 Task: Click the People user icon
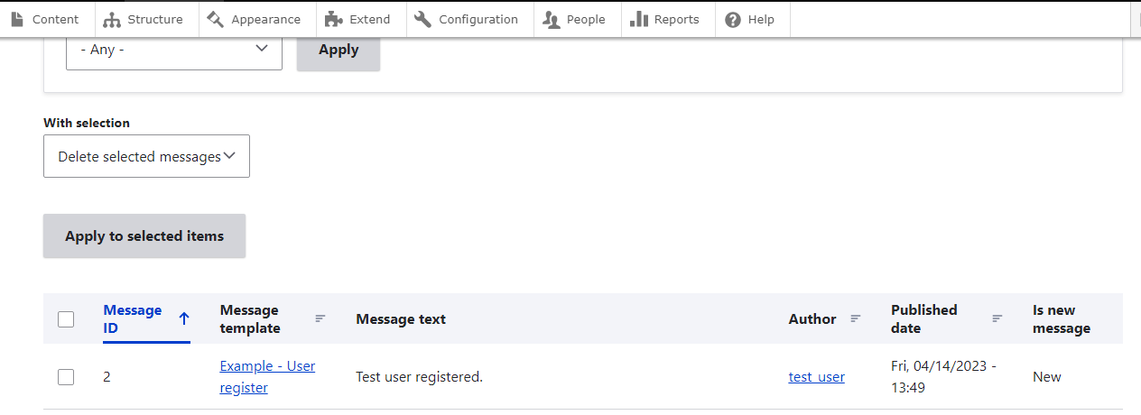552,19
